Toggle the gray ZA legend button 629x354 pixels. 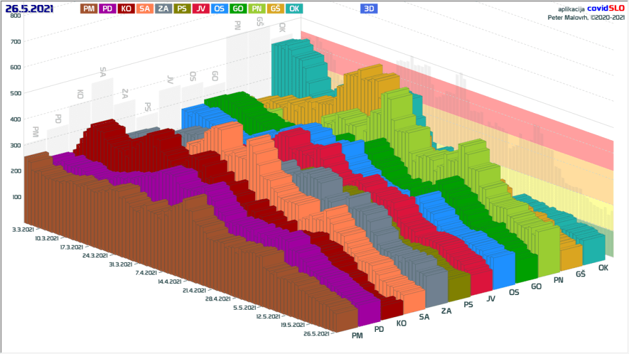click(x=164, y=9)
